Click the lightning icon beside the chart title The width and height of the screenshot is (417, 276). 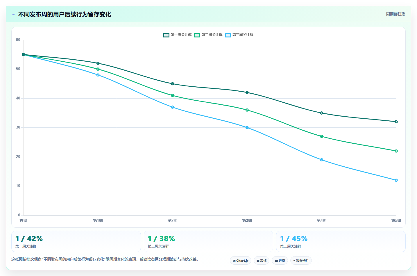(x=14, y=15)
